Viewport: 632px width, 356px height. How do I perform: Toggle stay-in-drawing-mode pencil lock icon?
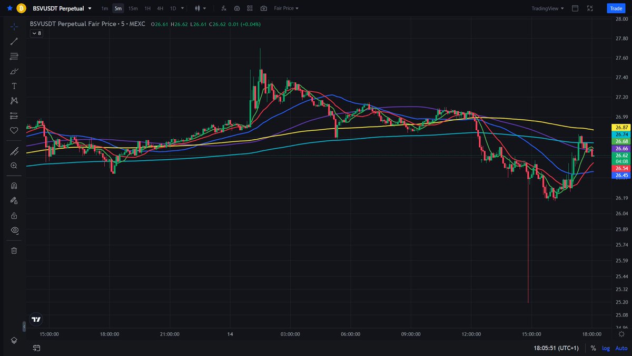click(x=14, y=200)
